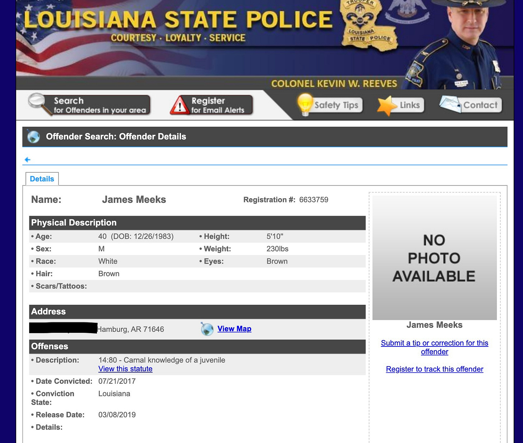Screen dimensions: 523x443
Task: Click the release date 03/08/2019
Action: pyautogui.click(x=117, y=415)
